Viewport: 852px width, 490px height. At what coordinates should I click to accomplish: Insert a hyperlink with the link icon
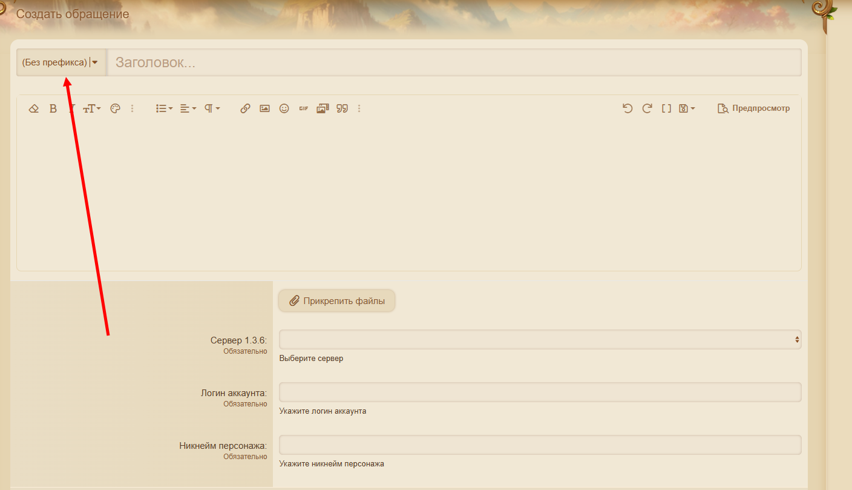(x=245, y=108)
